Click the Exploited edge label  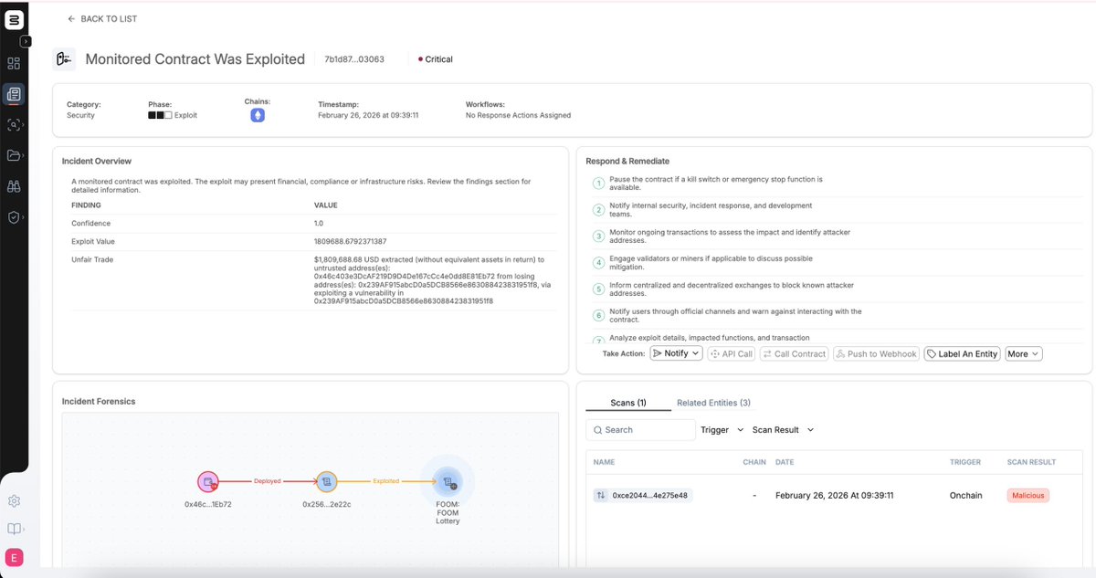point(385,480)
